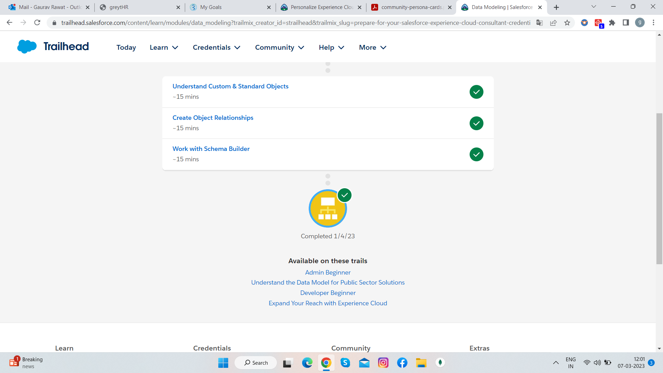Viewport: 663px width, 373px height.
Task: Bookmark this page with the star icon
Action: click(x=567, y=23)
